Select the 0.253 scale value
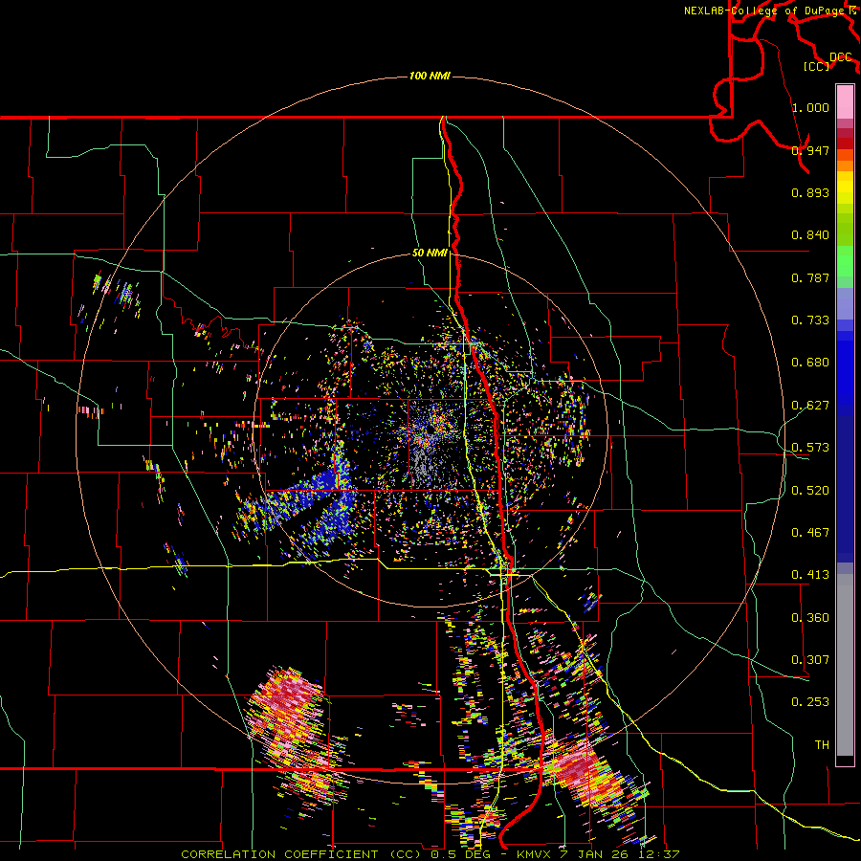 [810, 702]
